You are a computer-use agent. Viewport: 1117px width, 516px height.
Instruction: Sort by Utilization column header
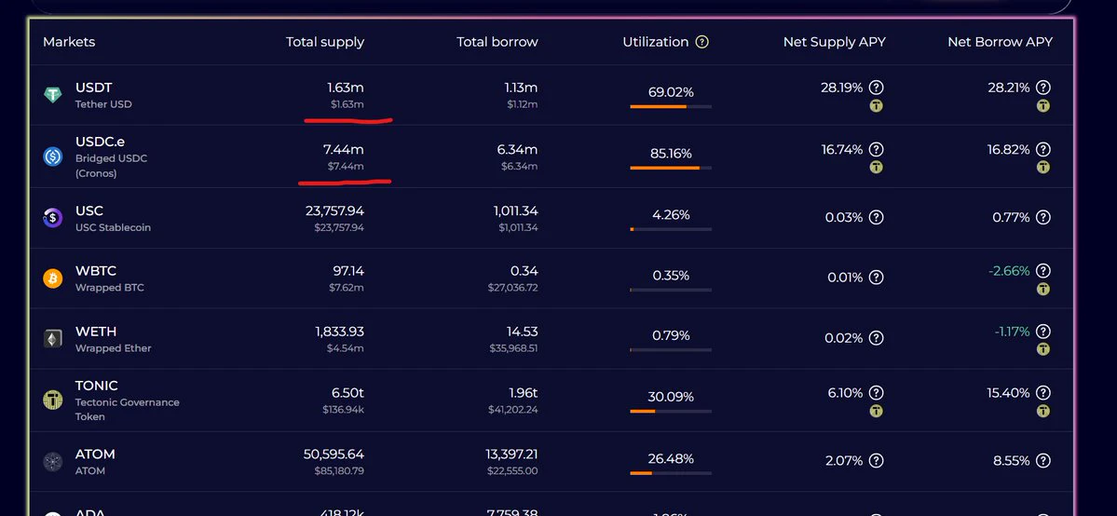click(x=655, y=42)
